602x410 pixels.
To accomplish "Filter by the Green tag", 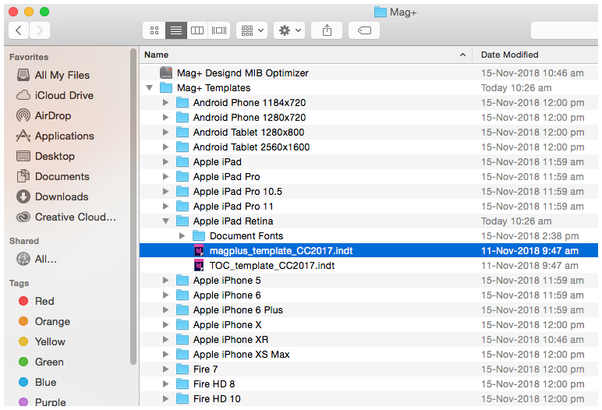I will click(x=41, y=362).
